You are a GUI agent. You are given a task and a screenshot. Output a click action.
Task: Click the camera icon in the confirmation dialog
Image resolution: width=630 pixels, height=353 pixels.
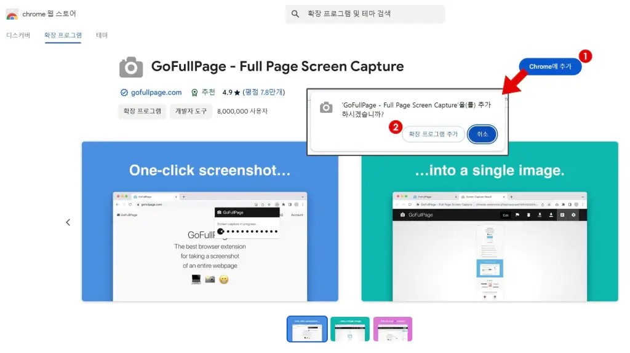pyautogui.click(x=326, y=107)
